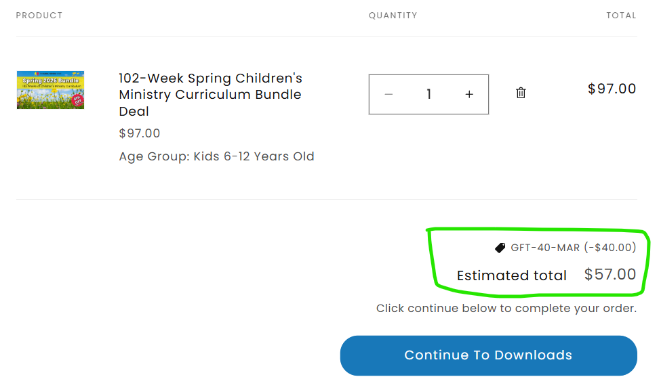The image size is (659, 377).
Task: Remove the bundle using the trash icon
Action: coord(521,93)
